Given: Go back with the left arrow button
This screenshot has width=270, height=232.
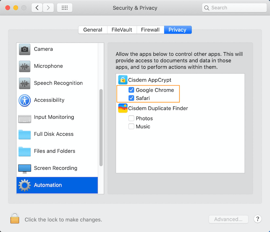Looking at the screenshot, I should 37,8.
